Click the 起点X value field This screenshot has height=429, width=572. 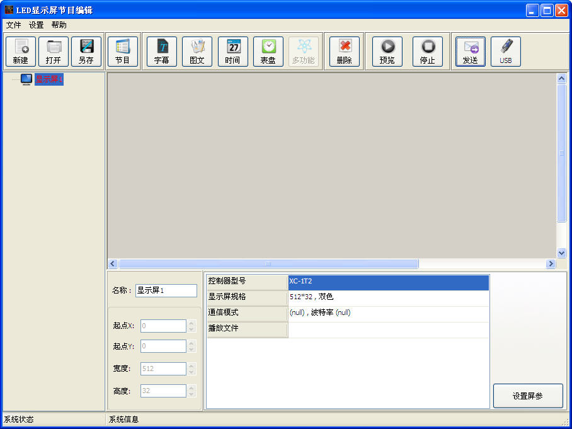pos(163,326)
